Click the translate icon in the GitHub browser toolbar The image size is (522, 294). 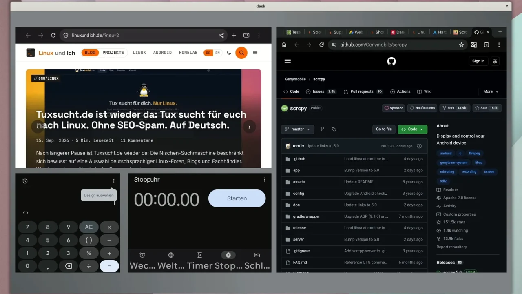pyautogui.click(x=474, y=45)
